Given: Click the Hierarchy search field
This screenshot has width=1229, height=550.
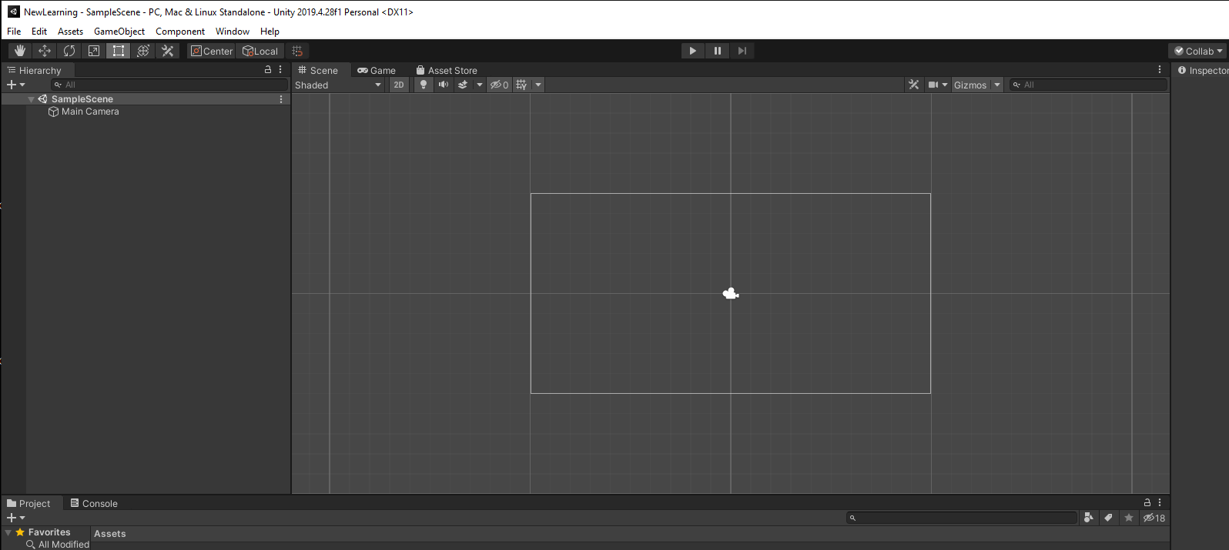Looking at the screenshot, I should pos(169,85).
